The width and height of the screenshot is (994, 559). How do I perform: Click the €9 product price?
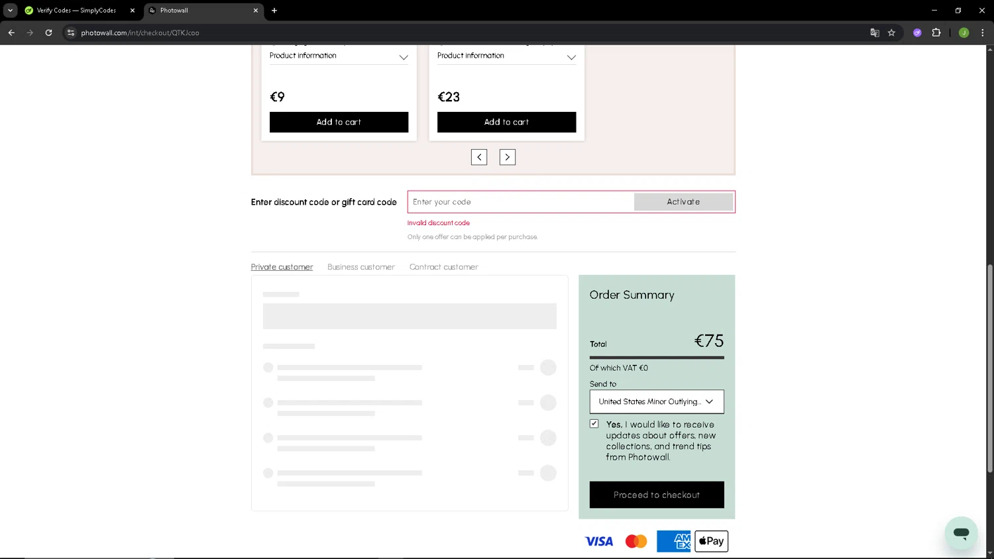tap(277, 97)
